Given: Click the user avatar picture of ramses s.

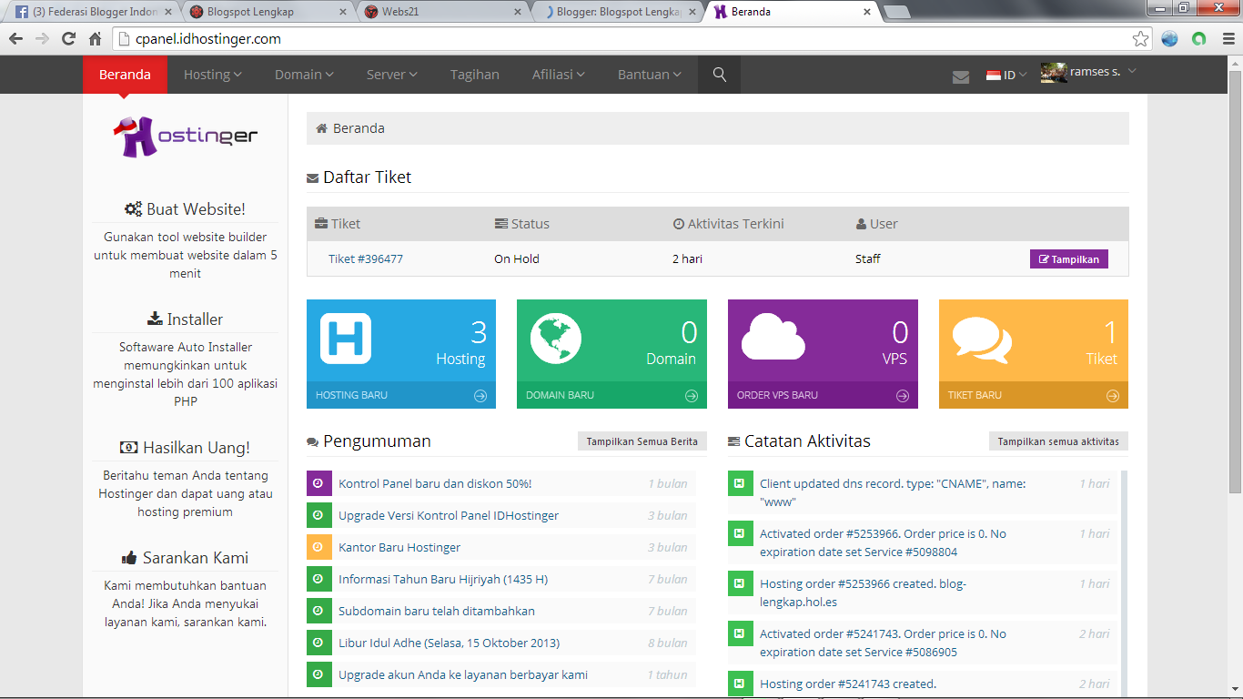Looking at the screenshot, I should 1054,73.
